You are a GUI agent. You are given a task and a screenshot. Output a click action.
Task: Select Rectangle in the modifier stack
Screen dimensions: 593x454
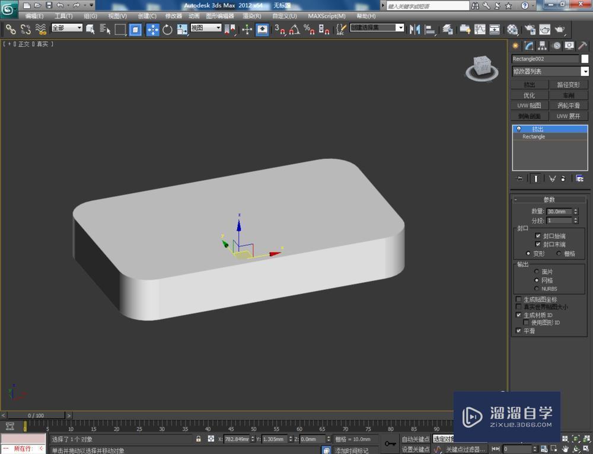(533, 136)
